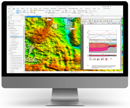Enable the Sedimentary Features layer checkbox
Screen dimensions: 130x108
pos(11,34)
